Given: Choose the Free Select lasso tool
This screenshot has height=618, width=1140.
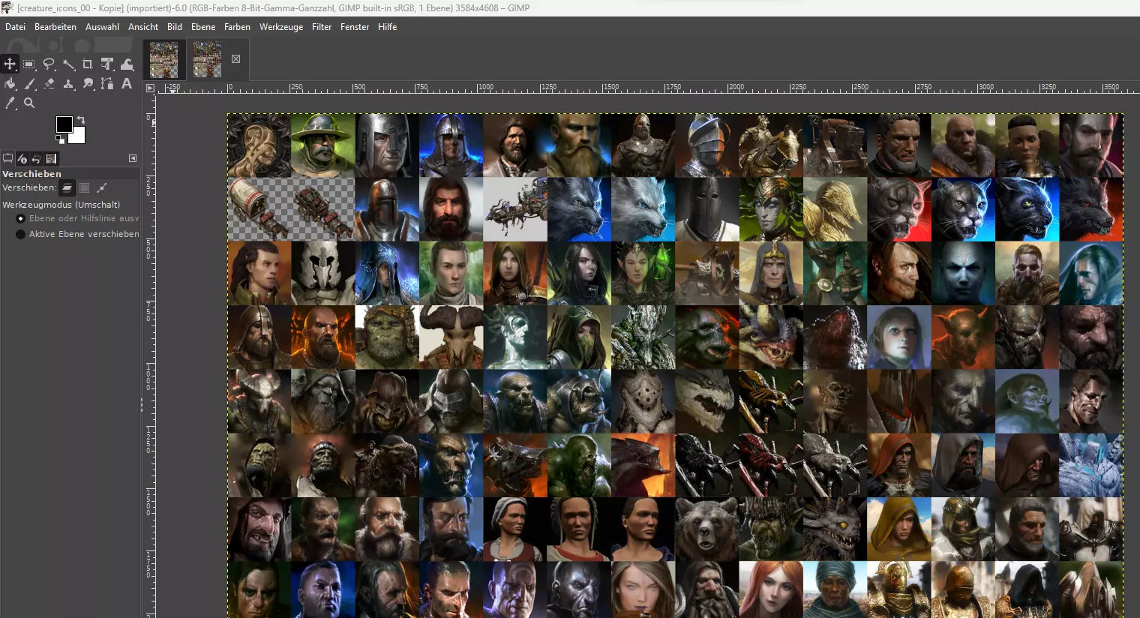Looking at the screenshot, I should (49, 64).
